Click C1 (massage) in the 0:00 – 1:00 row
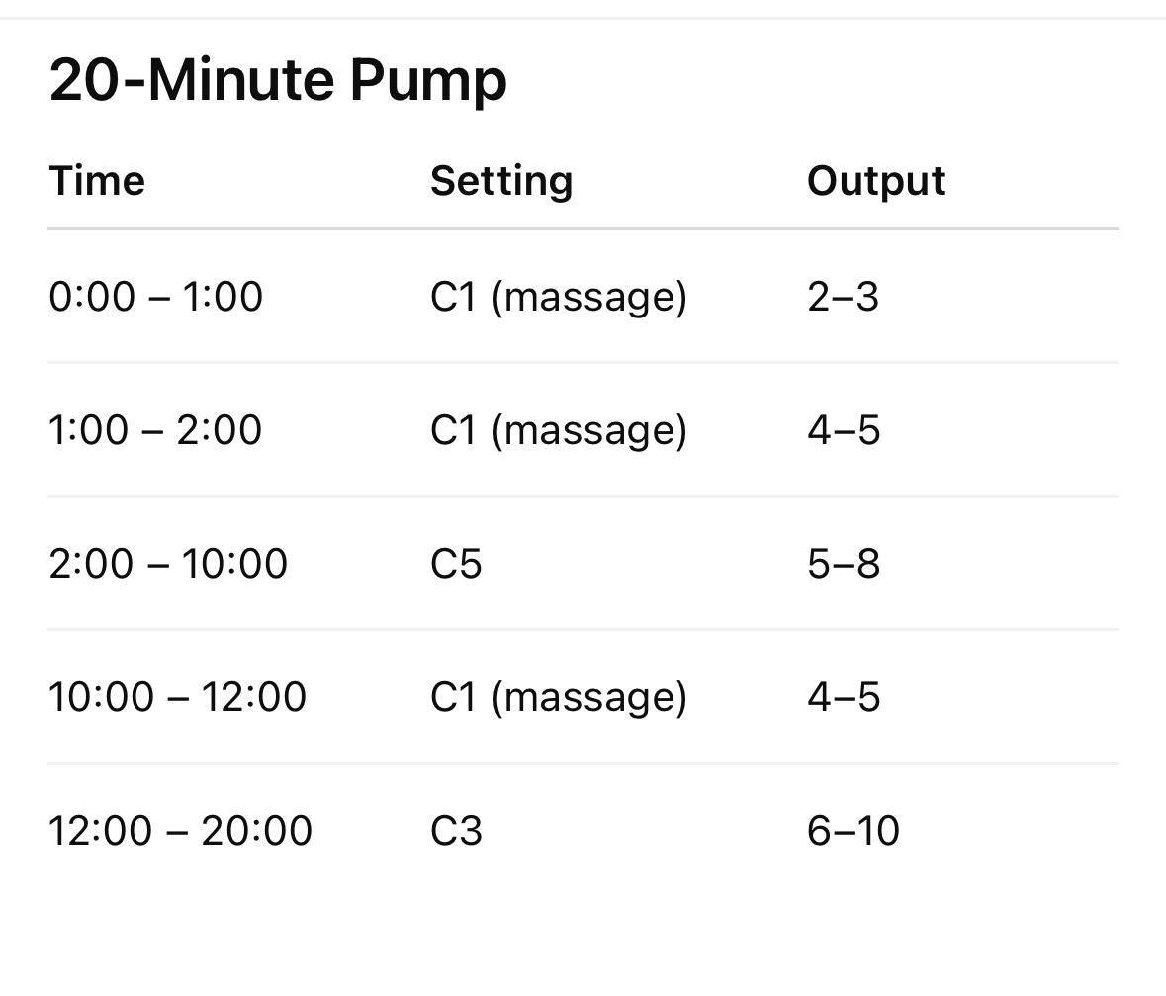The image size is (1166, 996). [558, 297]
